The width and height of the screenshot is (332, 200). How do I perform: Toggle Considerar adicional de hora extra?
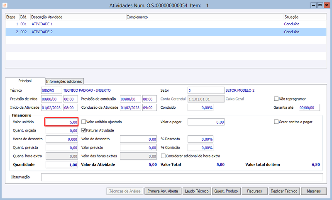163,156
